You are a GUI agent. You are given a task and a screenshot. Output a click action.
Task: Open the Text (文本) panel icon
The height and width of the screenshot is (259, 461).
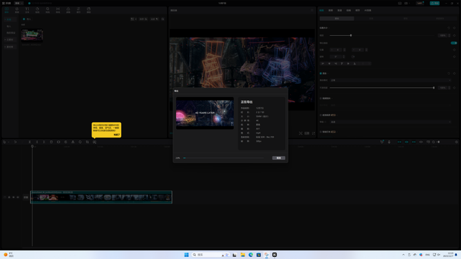[27, 10]
